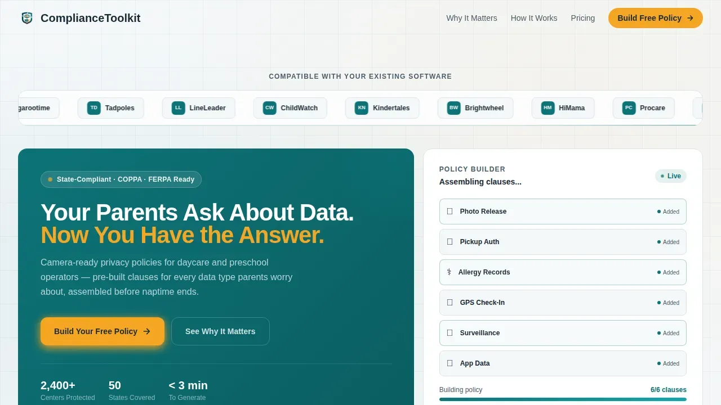Click the 2,400+ Centers Protected stat
Image resolution: width=721 pixels, height=405 pixels.
pos(68,391)
